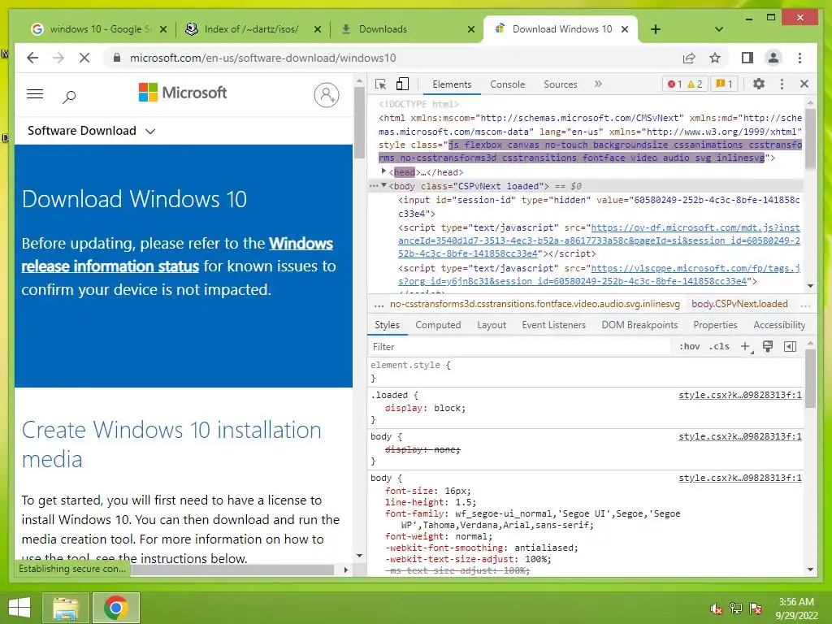Open the Layout pane tab
Screen dimensions: 832x624
(492, 325)
